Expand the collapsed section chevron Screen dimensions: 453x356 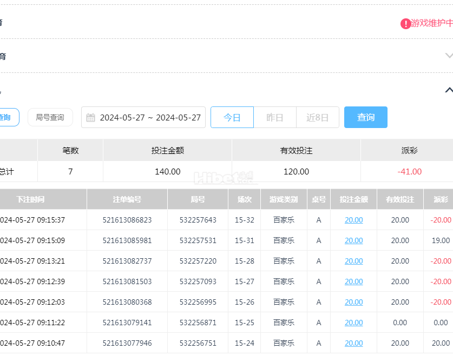pos(449,55)
